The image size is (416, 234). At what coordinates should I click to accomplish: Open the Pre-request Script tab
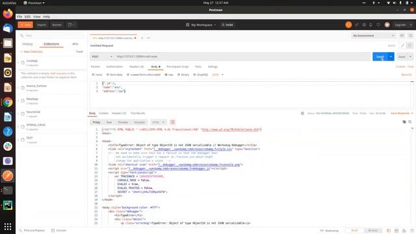tap(177, 66)
